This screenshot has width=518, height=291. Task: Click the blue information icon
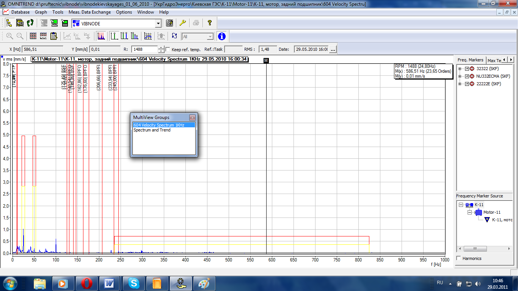[222, 36]
